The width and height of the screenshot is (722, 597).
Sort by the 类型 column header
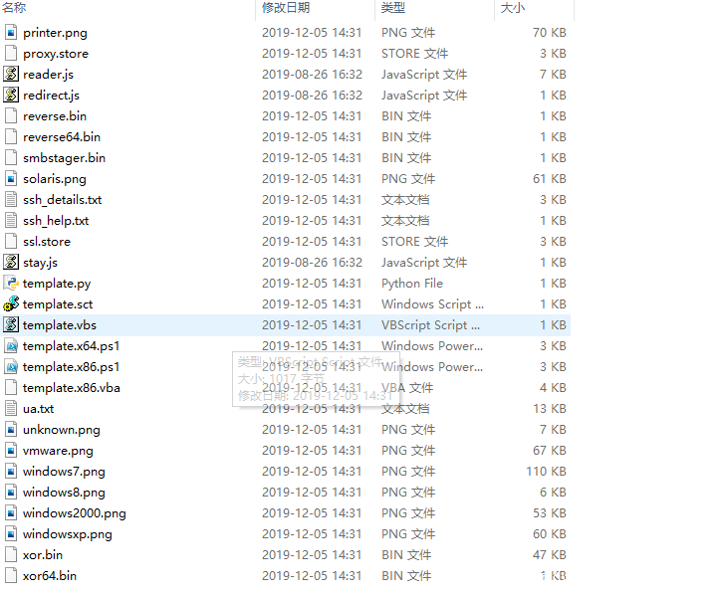[x=393, y=8]
